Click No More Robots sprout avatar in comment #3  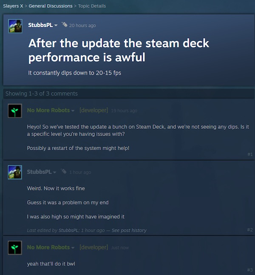point(15,248)
